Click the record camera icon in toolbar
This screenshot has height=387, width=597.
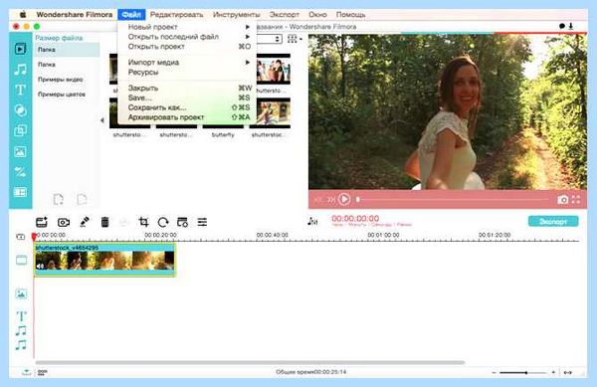(x=64, y=222)
